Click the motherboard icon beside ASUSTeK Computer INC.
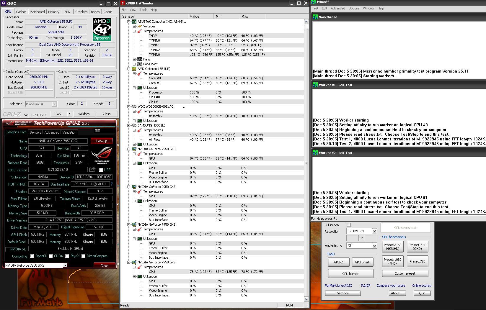This screenshot has height=310, width=486. coord(134,22)
